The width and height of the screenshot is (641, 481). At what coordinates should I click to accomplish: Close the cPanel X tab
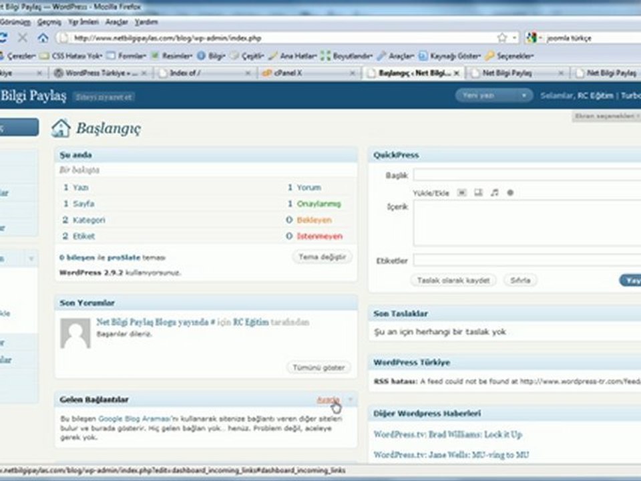coord(353,73)
